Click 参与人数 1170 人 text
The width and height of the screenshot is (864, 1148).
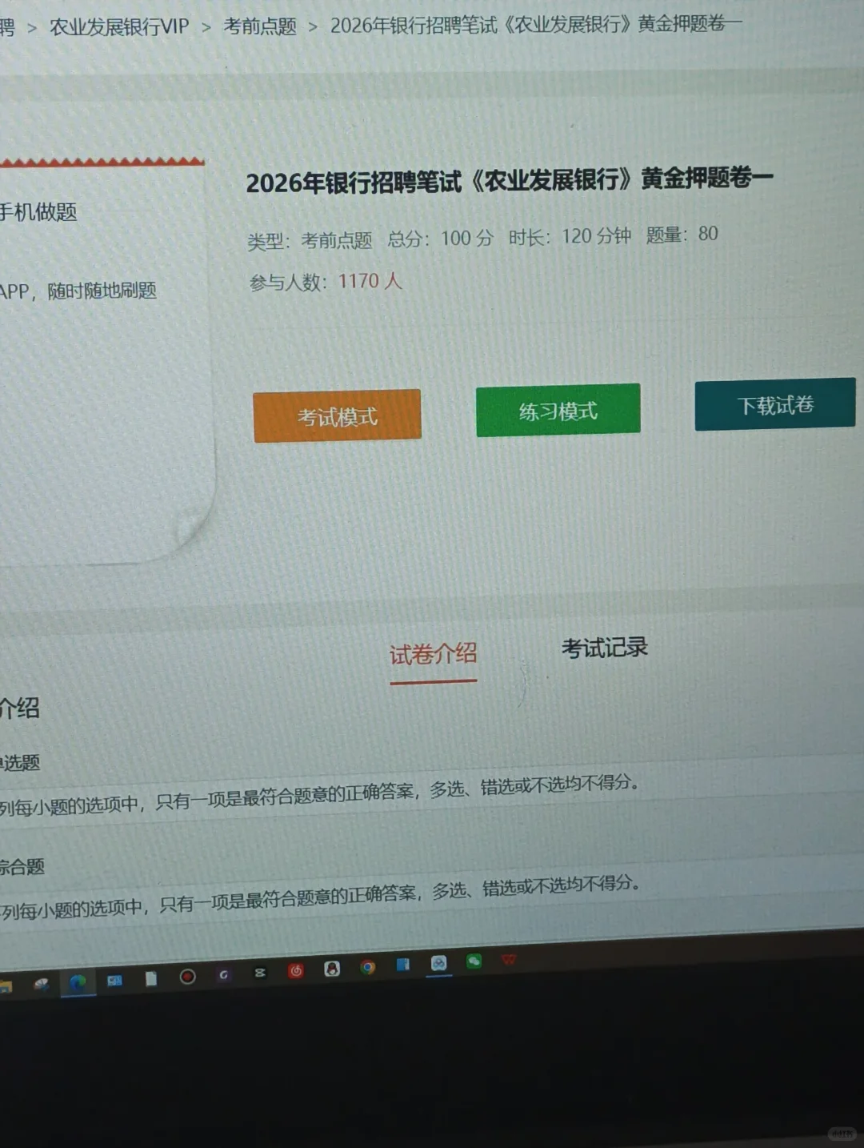click(326, 282)
